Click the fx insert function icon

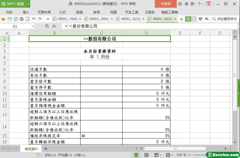(x=54, y=26)
